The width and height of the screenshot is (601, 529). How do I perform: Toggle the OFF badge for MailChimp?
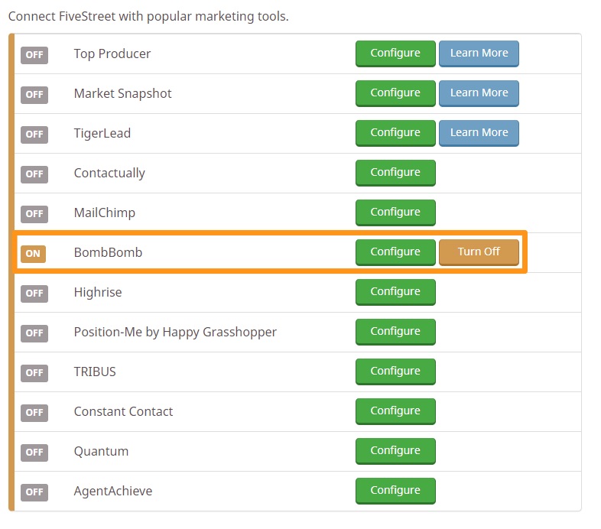(34, 213)
